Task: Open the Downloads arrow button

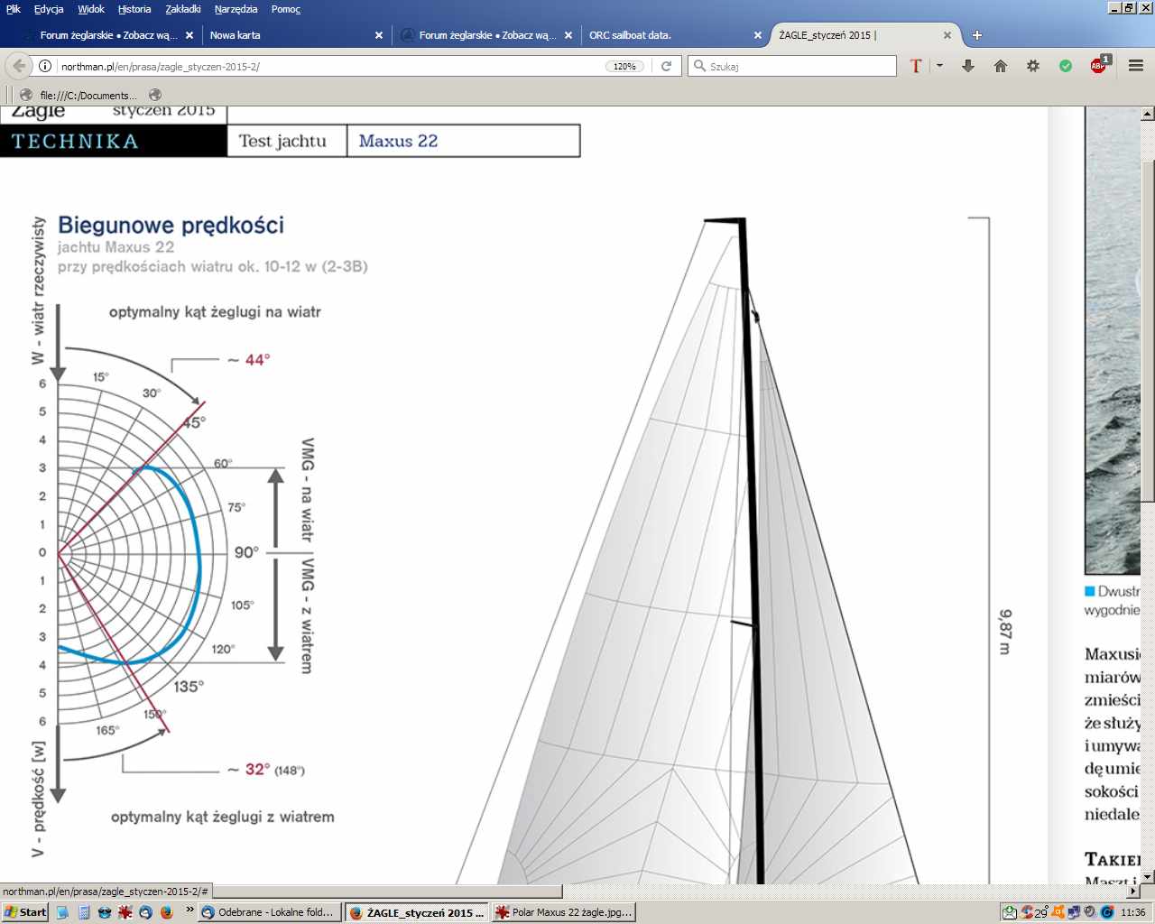Action: pyautogui.click(x=968, y=66)
